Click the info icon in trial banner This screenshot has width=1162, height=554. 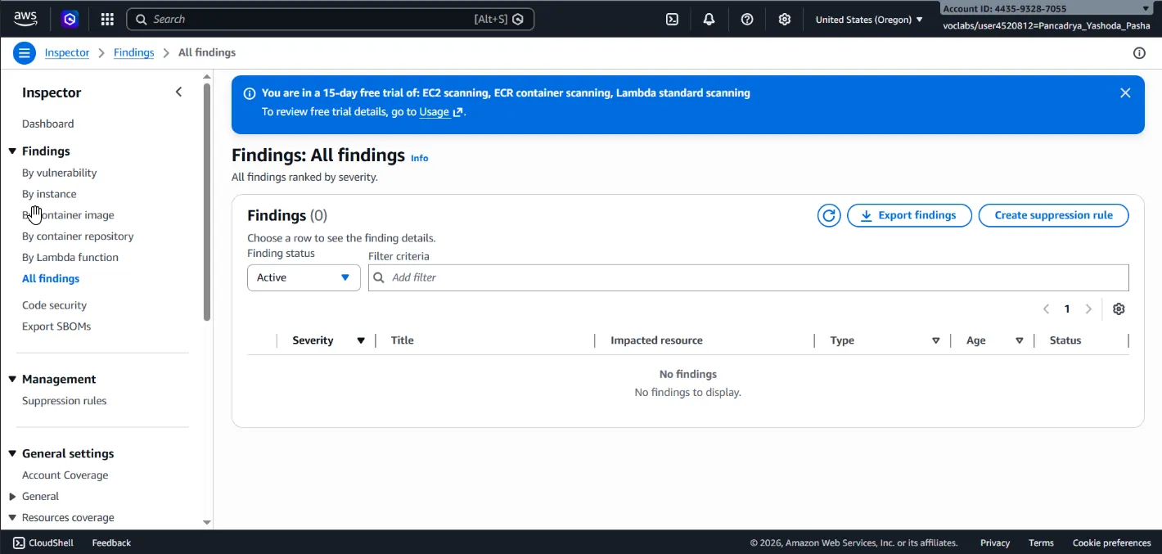coord(250,93)
